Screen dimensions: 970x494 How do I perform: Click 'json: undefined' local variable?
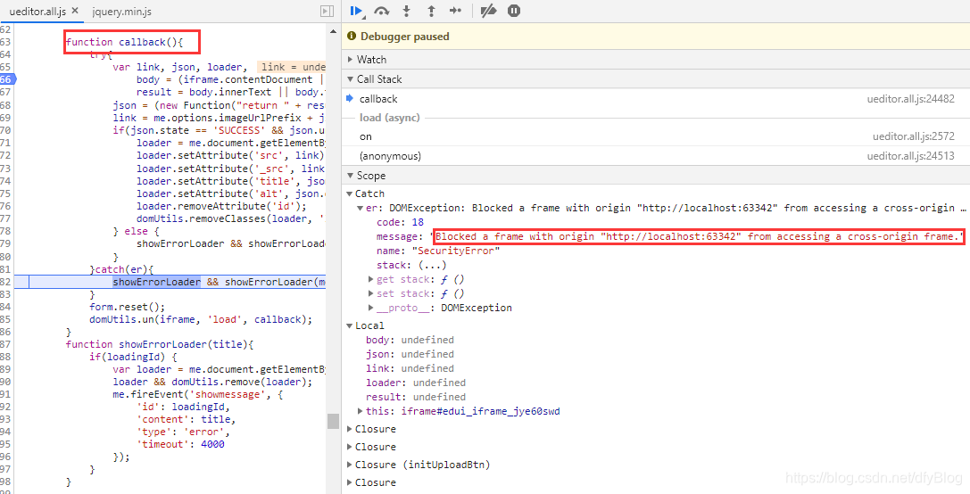pyautogui.click(x=410, y=354)
